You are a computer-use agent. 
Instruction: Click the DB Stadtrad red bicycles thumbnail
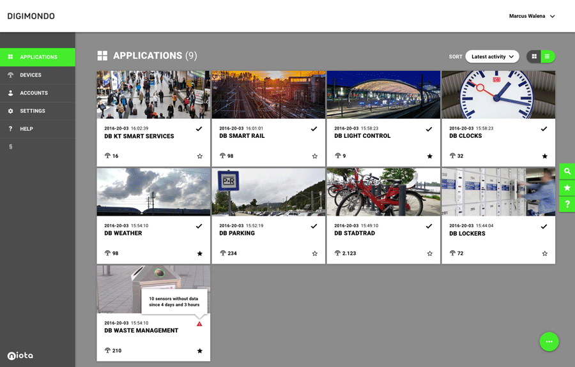[383, 192]
